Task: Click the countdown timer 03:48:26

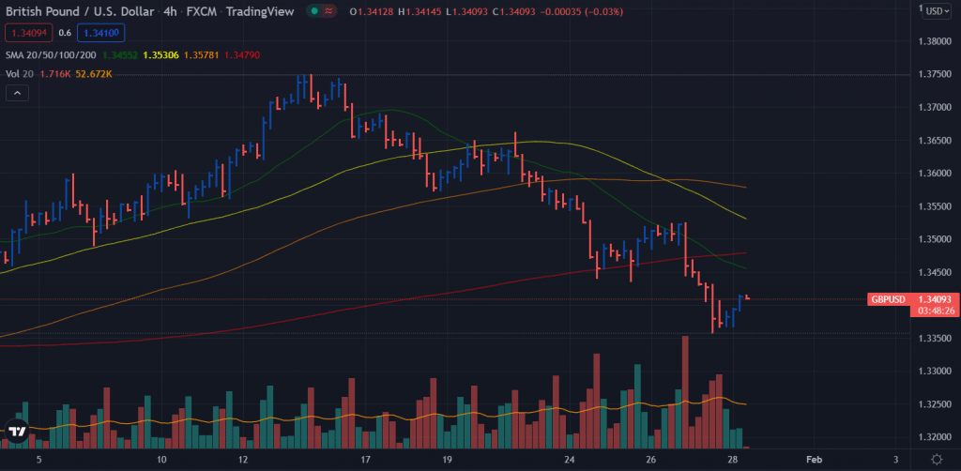Action: [936, 311]
